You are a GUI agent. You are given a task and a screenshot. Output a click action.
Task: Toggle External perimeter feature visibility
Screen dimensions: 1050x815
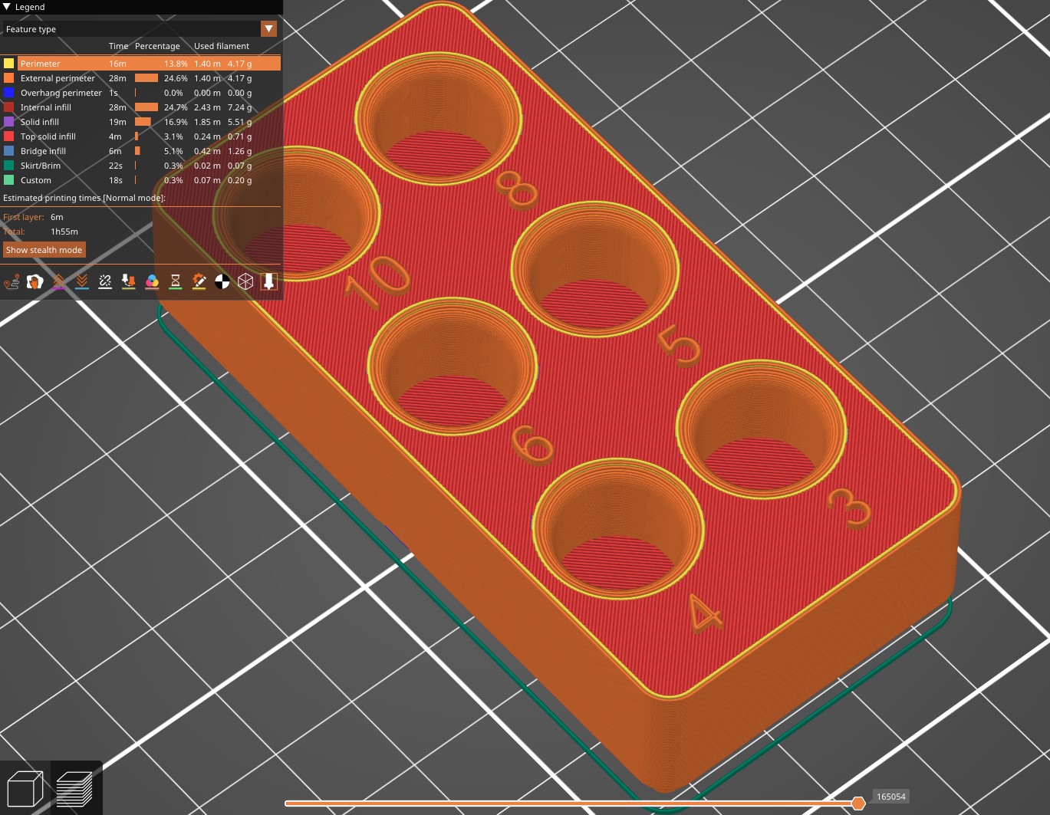tap(141, 78)
